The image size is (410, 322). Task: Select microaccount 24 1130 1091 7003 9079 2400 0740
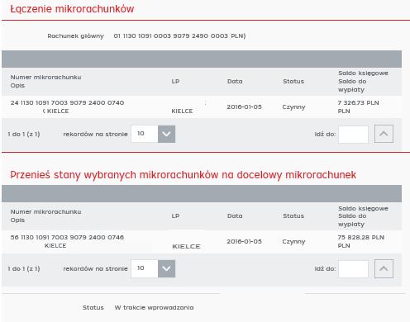point(67,103)
